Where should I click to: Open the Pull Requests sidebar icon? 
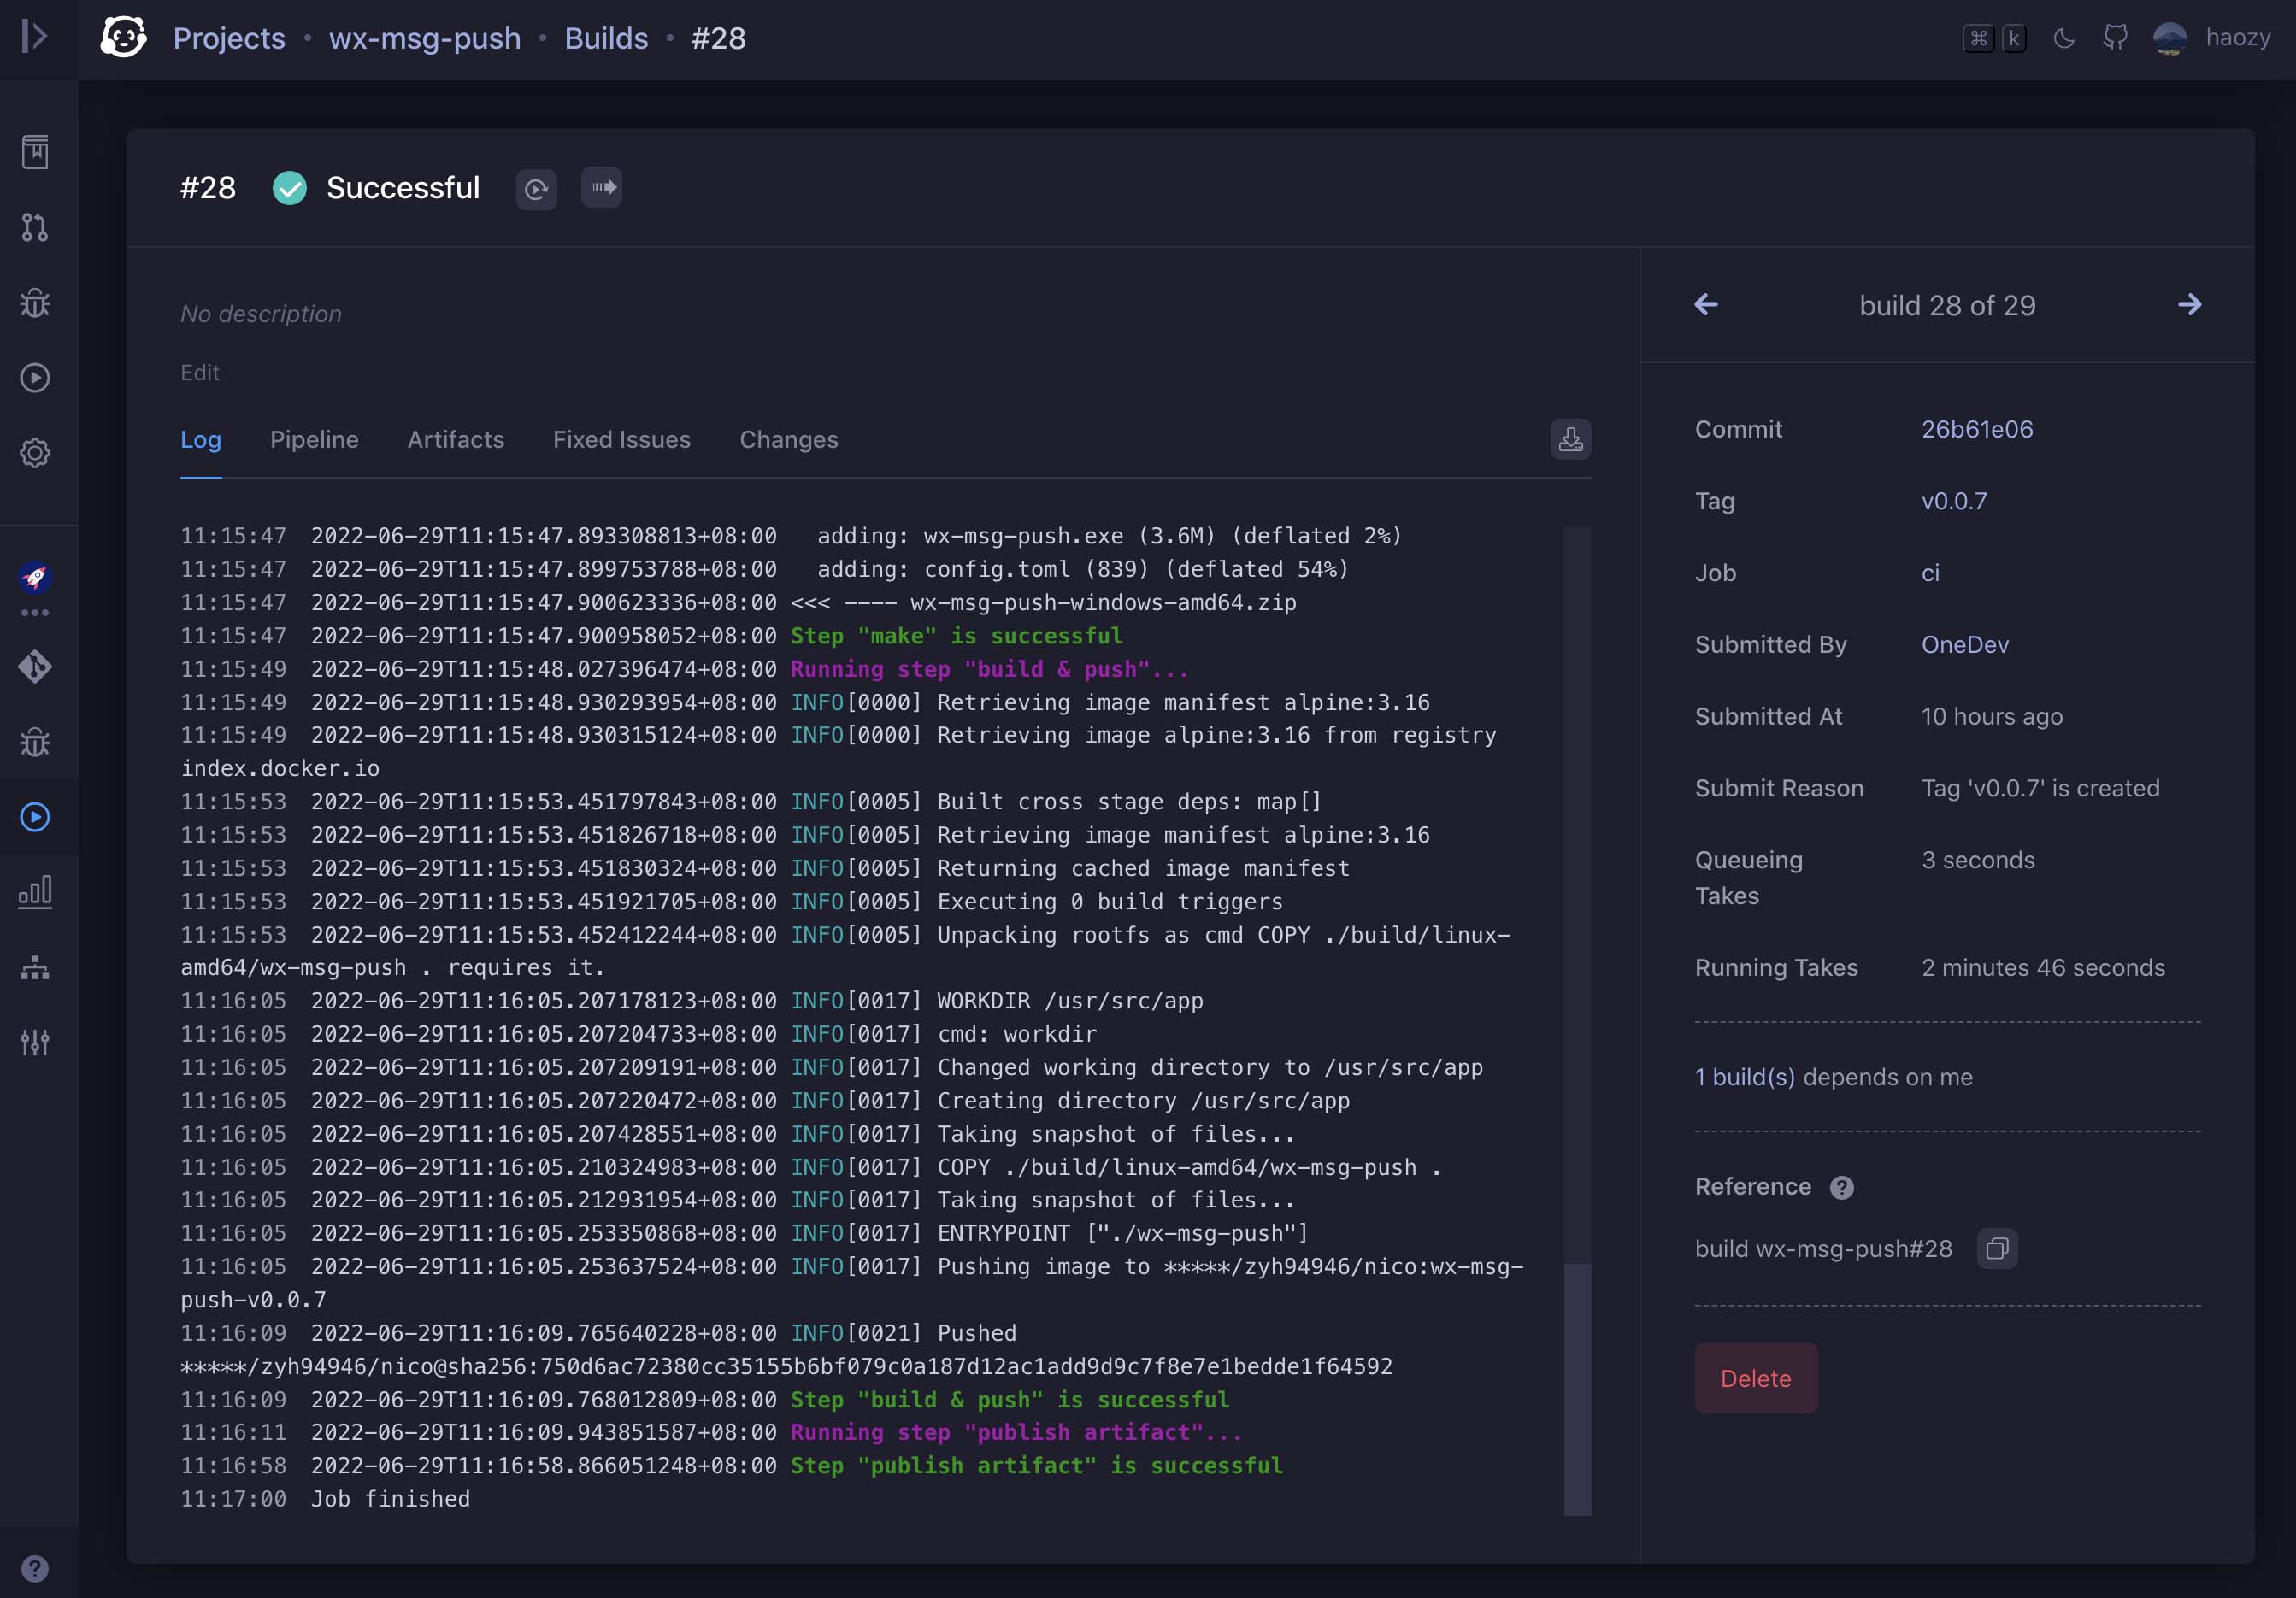click(35, 227)
